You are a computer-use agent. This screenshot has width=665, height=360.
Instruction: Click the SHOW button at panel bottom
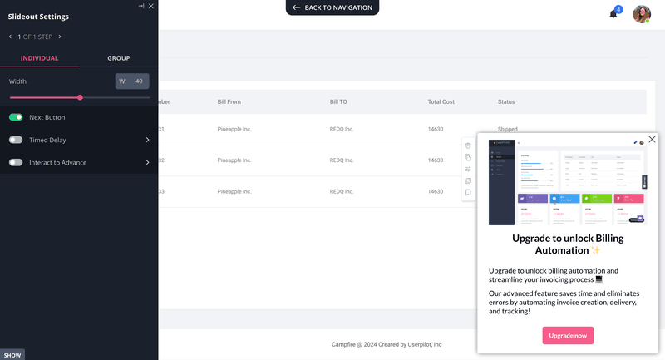click(x=12, y=355)
